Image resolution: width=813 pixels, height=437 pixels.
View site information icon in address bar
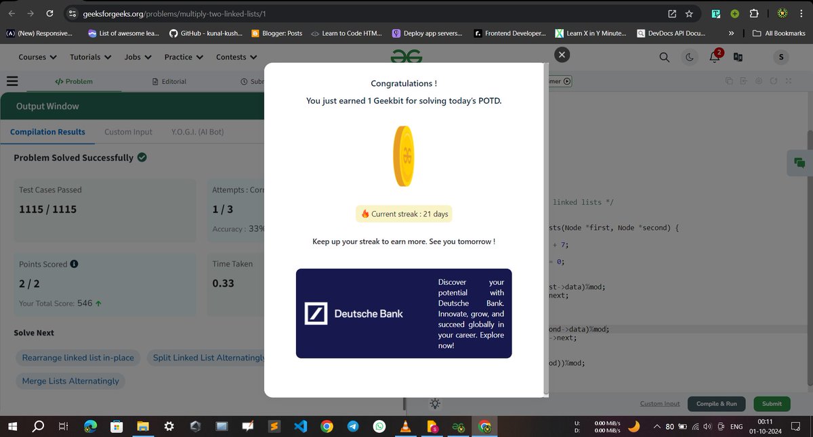[x=72, y=14]
